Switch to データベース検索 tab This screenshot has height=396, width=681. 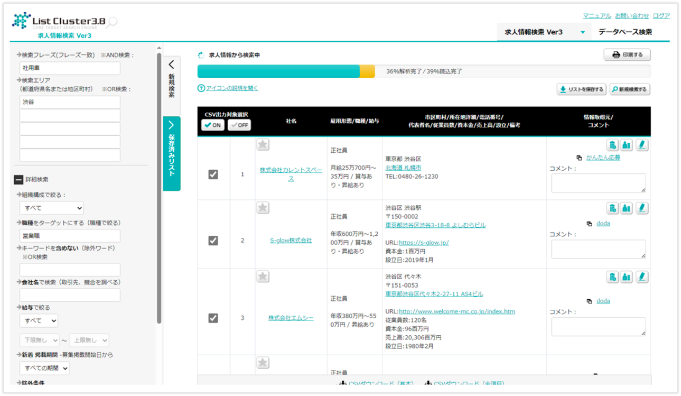[x=625, y=32]
